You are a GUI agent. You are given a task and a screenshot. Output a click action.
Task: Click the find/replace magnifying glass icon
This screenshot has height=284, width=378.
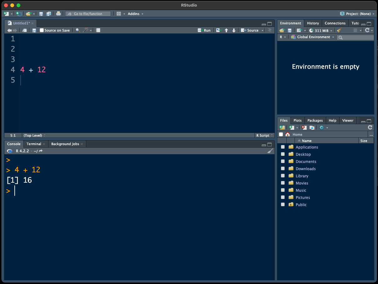pos(78,30)
